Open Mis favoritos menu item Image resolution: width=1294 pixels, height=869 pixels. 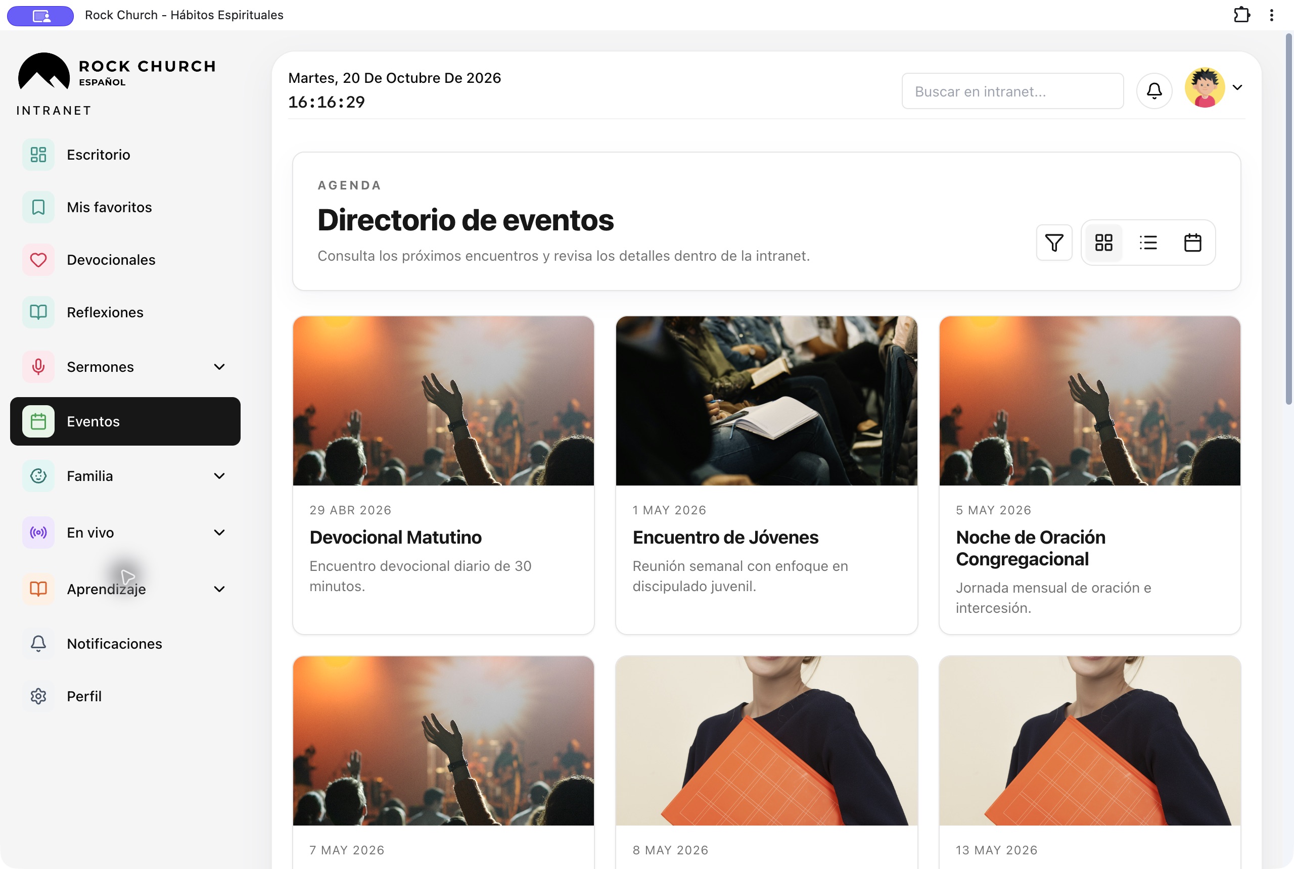[x=125, y=207]
